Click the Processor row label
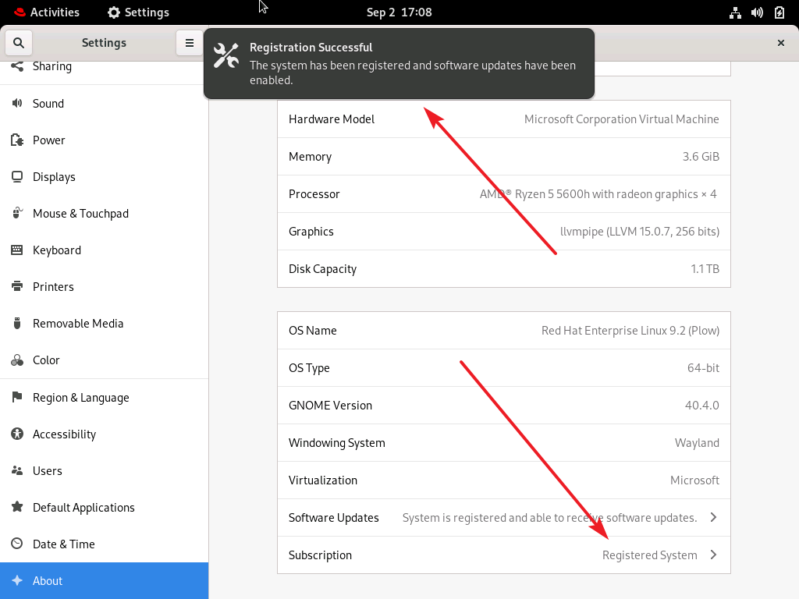 pyautogui.click(x=314, y=194)
